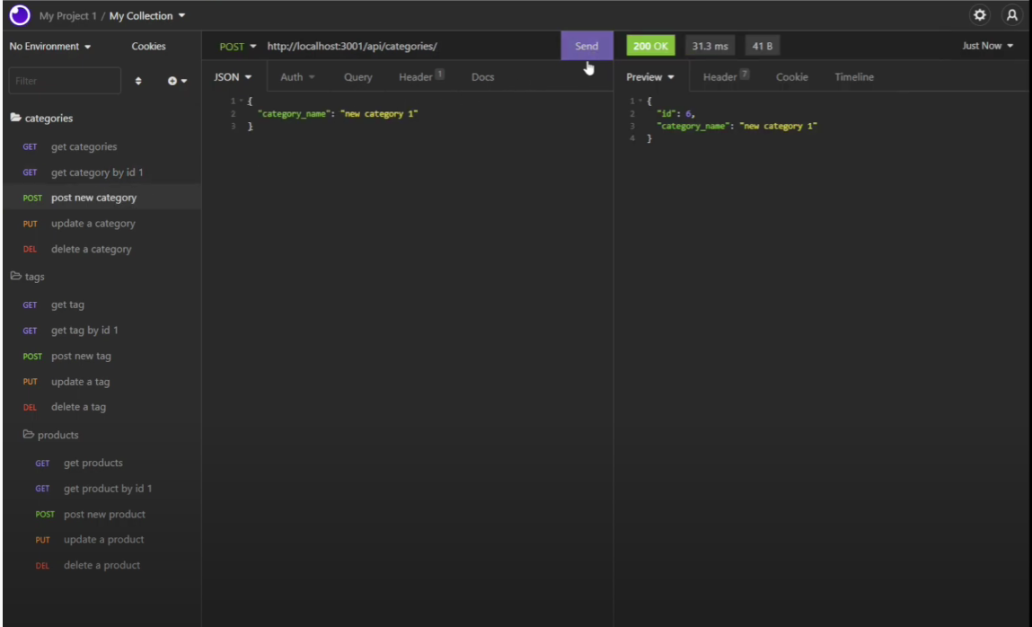Click the 41 B response size badge

coord(763,46)
